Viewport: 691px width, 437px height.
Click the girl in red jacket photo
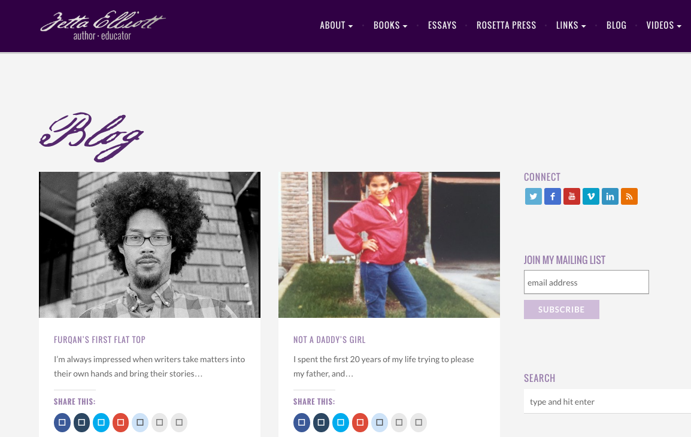pos(389,244)
